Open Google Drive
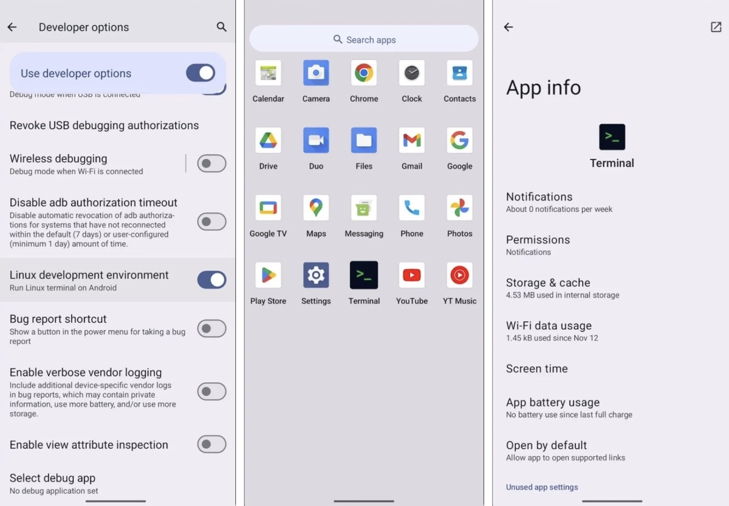Viewport: 729px width, 506px height. tap(268, 140)
